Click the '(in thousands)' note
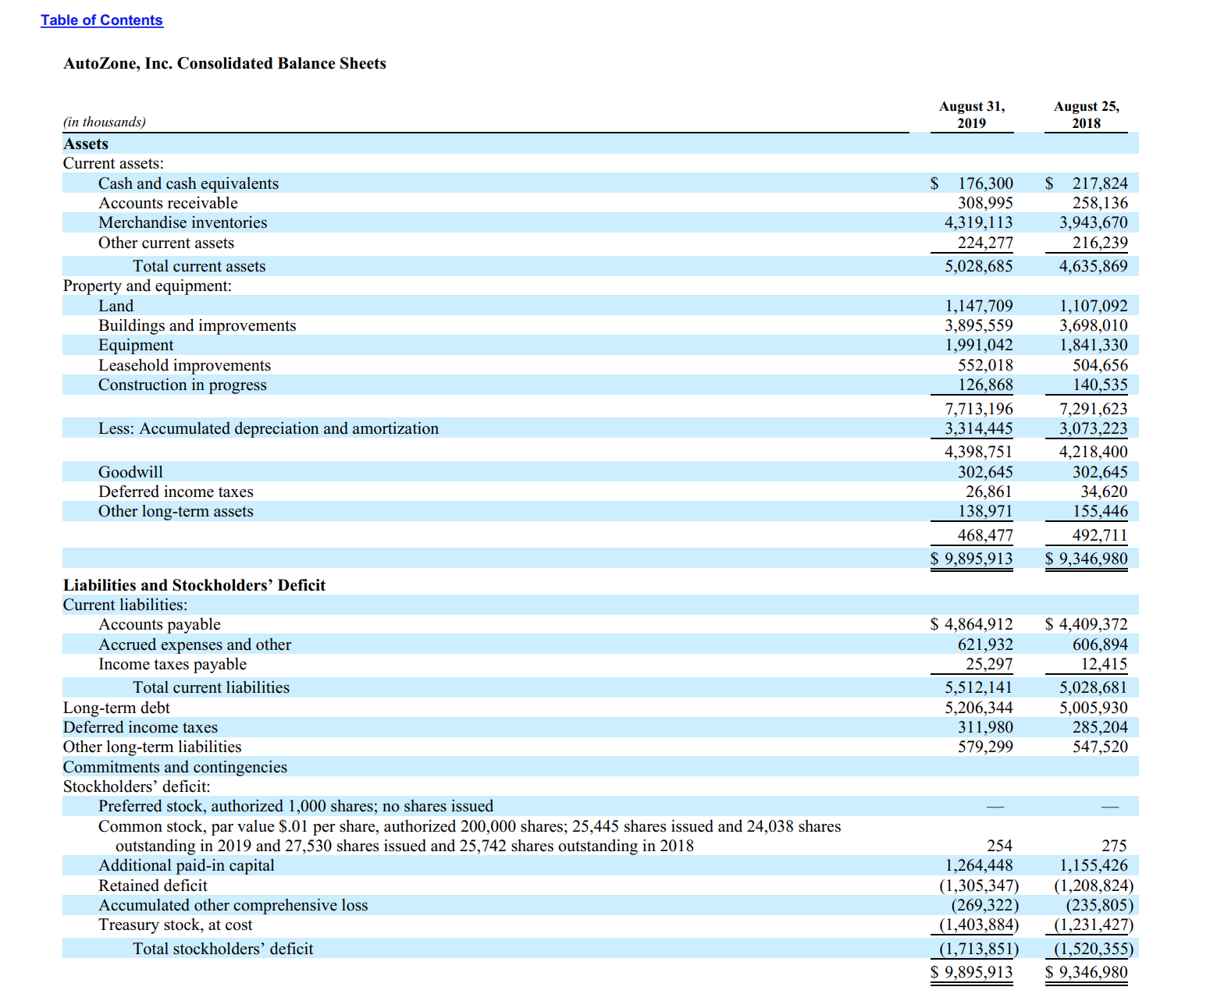This screenshot has height=1008, width=1210. point(105,122)
